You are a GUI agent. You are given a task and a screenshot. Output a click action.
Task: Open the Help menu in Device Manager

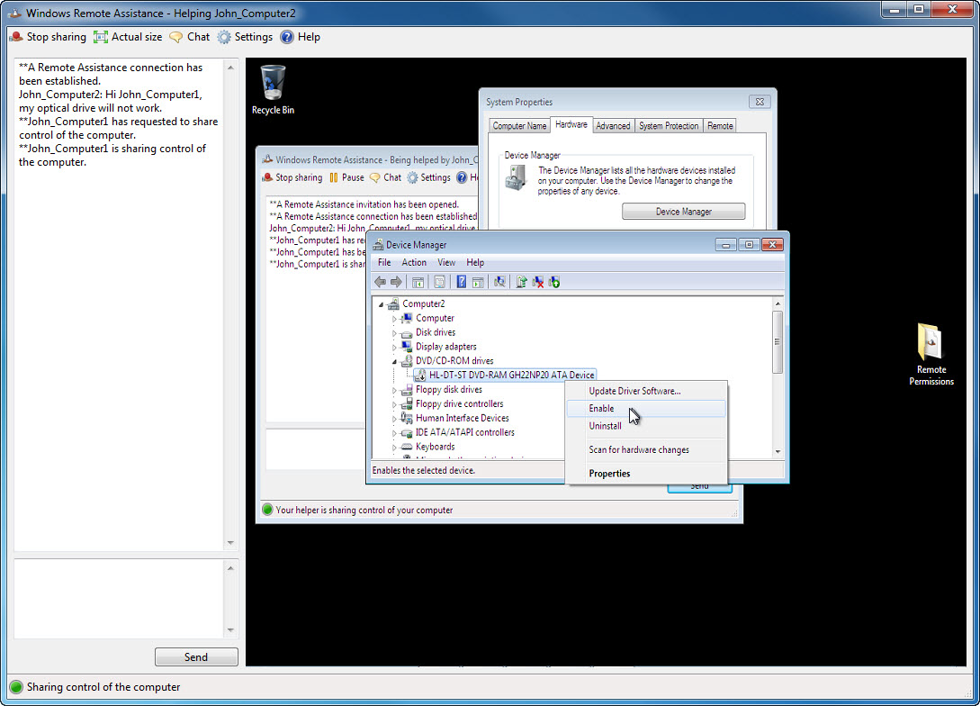(x=475, y=263)
